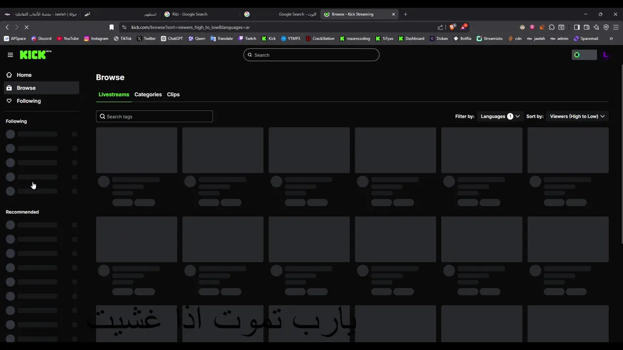
Task: Open Twitch bookmark
Action: click(247, 38)
